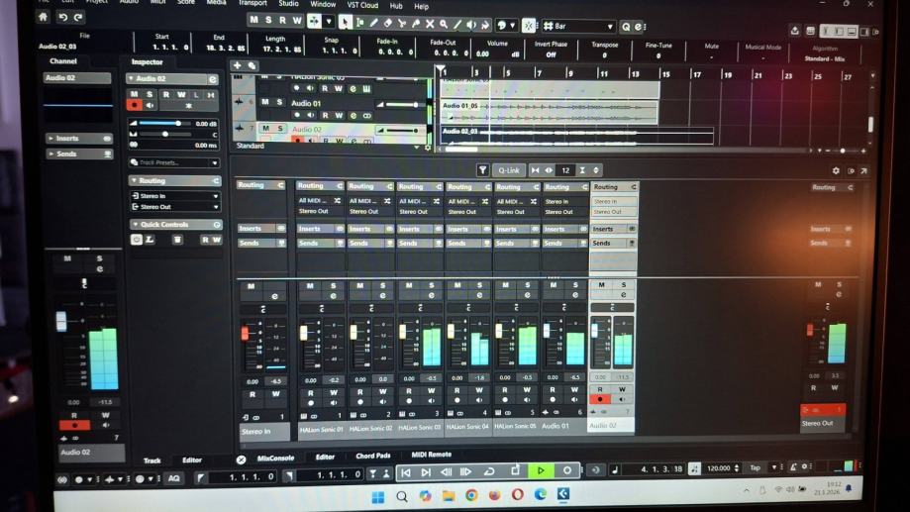Select the Erase tool
Screen dimensions: 910x512
(388, 24)
